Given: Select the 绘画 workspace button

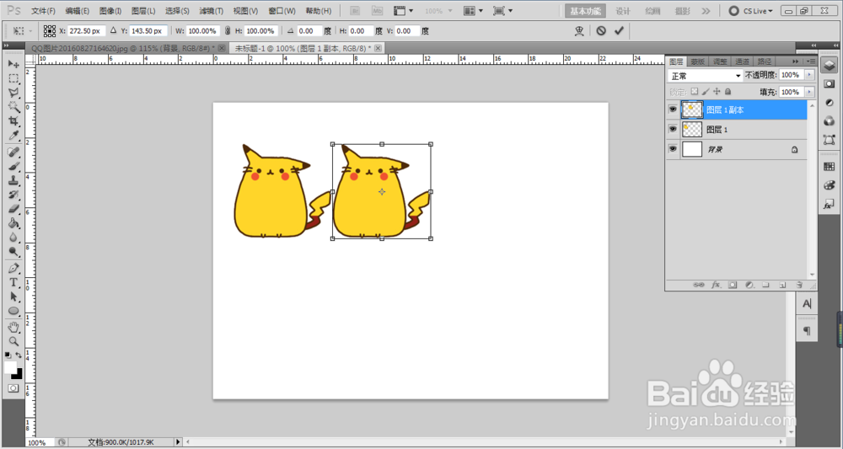Looking at the screenshot, I should click(x=652, y=11).
